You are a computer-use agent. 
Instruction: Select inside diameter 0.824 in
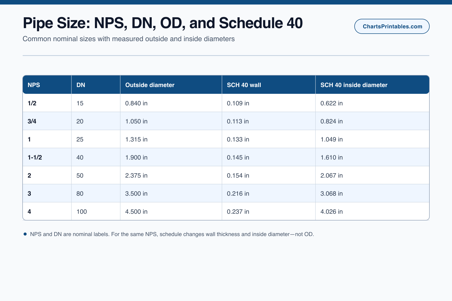[x=372, y=121]
